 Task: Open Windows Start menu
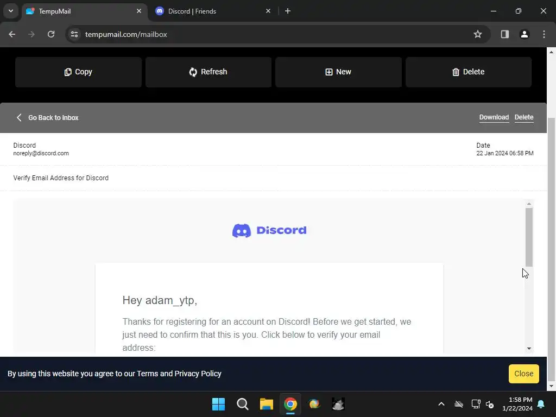218,404
